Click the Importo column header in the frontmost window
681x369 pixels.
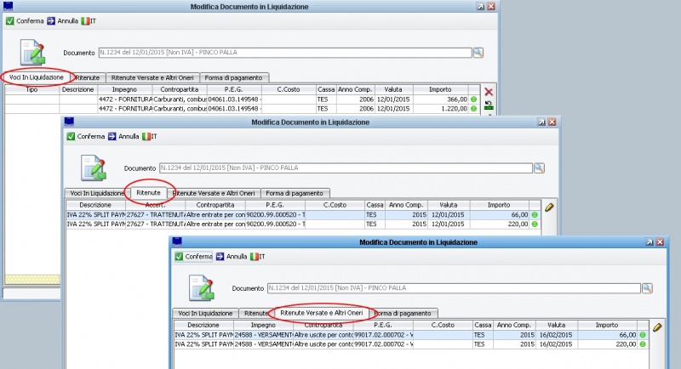(606, 325)
